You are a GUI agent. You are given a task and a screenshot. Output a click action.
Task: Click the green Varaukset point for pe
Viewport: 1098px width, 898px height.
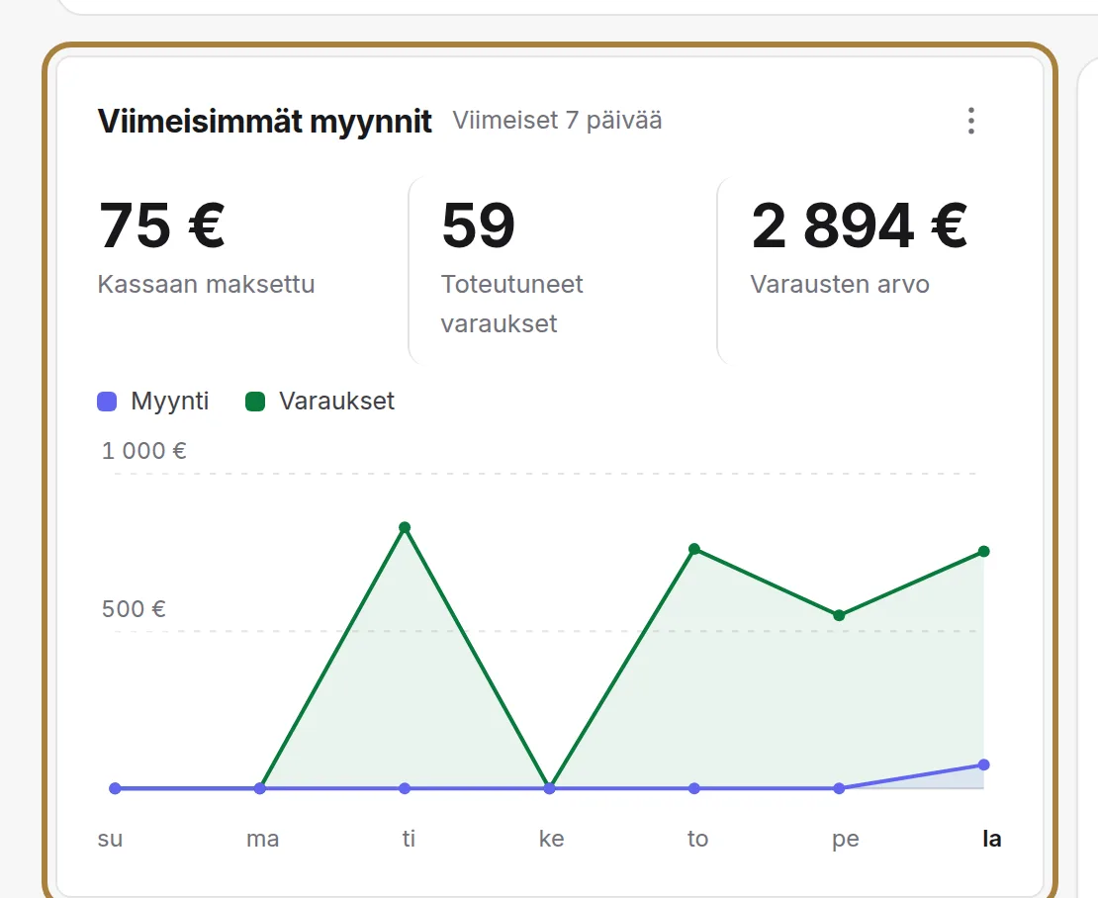click(x=839, y=615)
